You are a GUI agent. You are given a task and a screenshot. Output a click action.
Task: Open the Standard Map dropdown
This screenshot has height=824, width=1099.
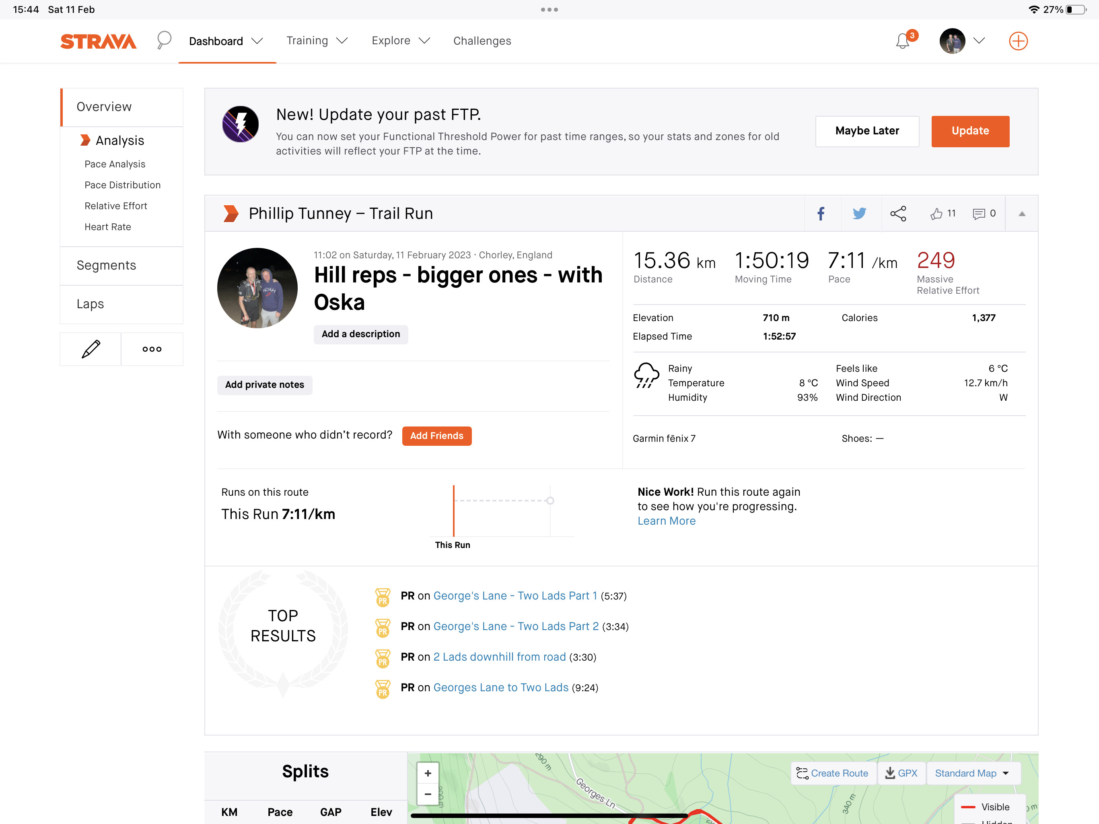click(972, 773)
